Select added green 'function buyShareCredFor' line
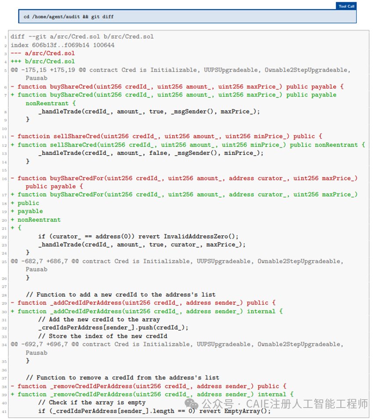This screenshot has width=380, height=419. tap(184, 194)
